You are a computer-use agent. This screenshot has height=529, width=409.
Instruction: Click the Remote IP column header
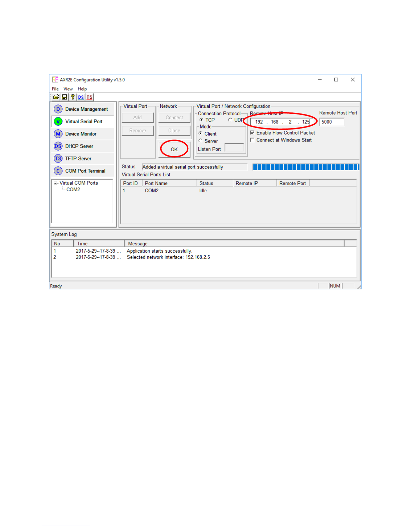tap(255, 183)
